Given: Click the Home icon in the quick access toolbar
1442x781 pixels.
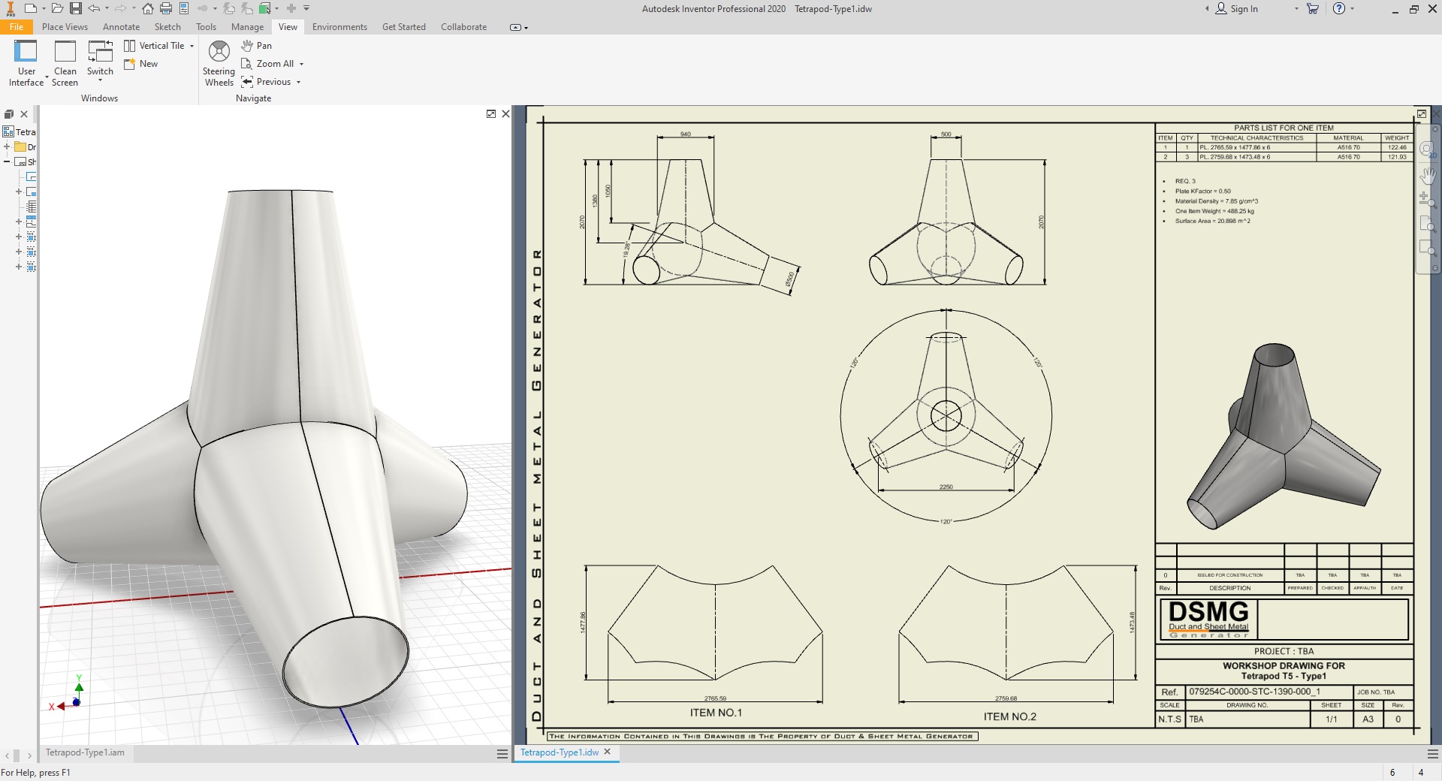Looking at the screenshot, I should (x=148, y=8).
